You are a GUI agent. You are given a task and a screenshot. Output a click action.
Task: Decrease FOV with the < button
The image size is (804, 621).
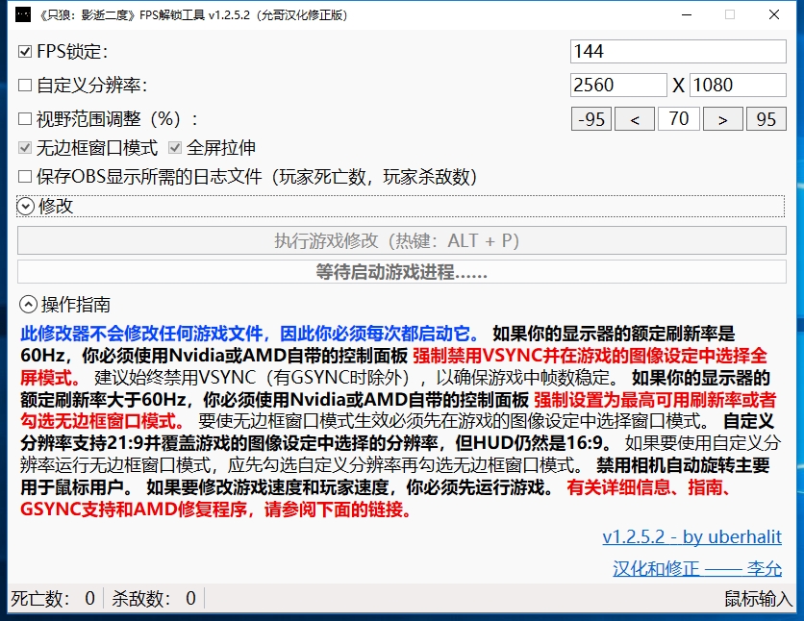tap(635, 119)
